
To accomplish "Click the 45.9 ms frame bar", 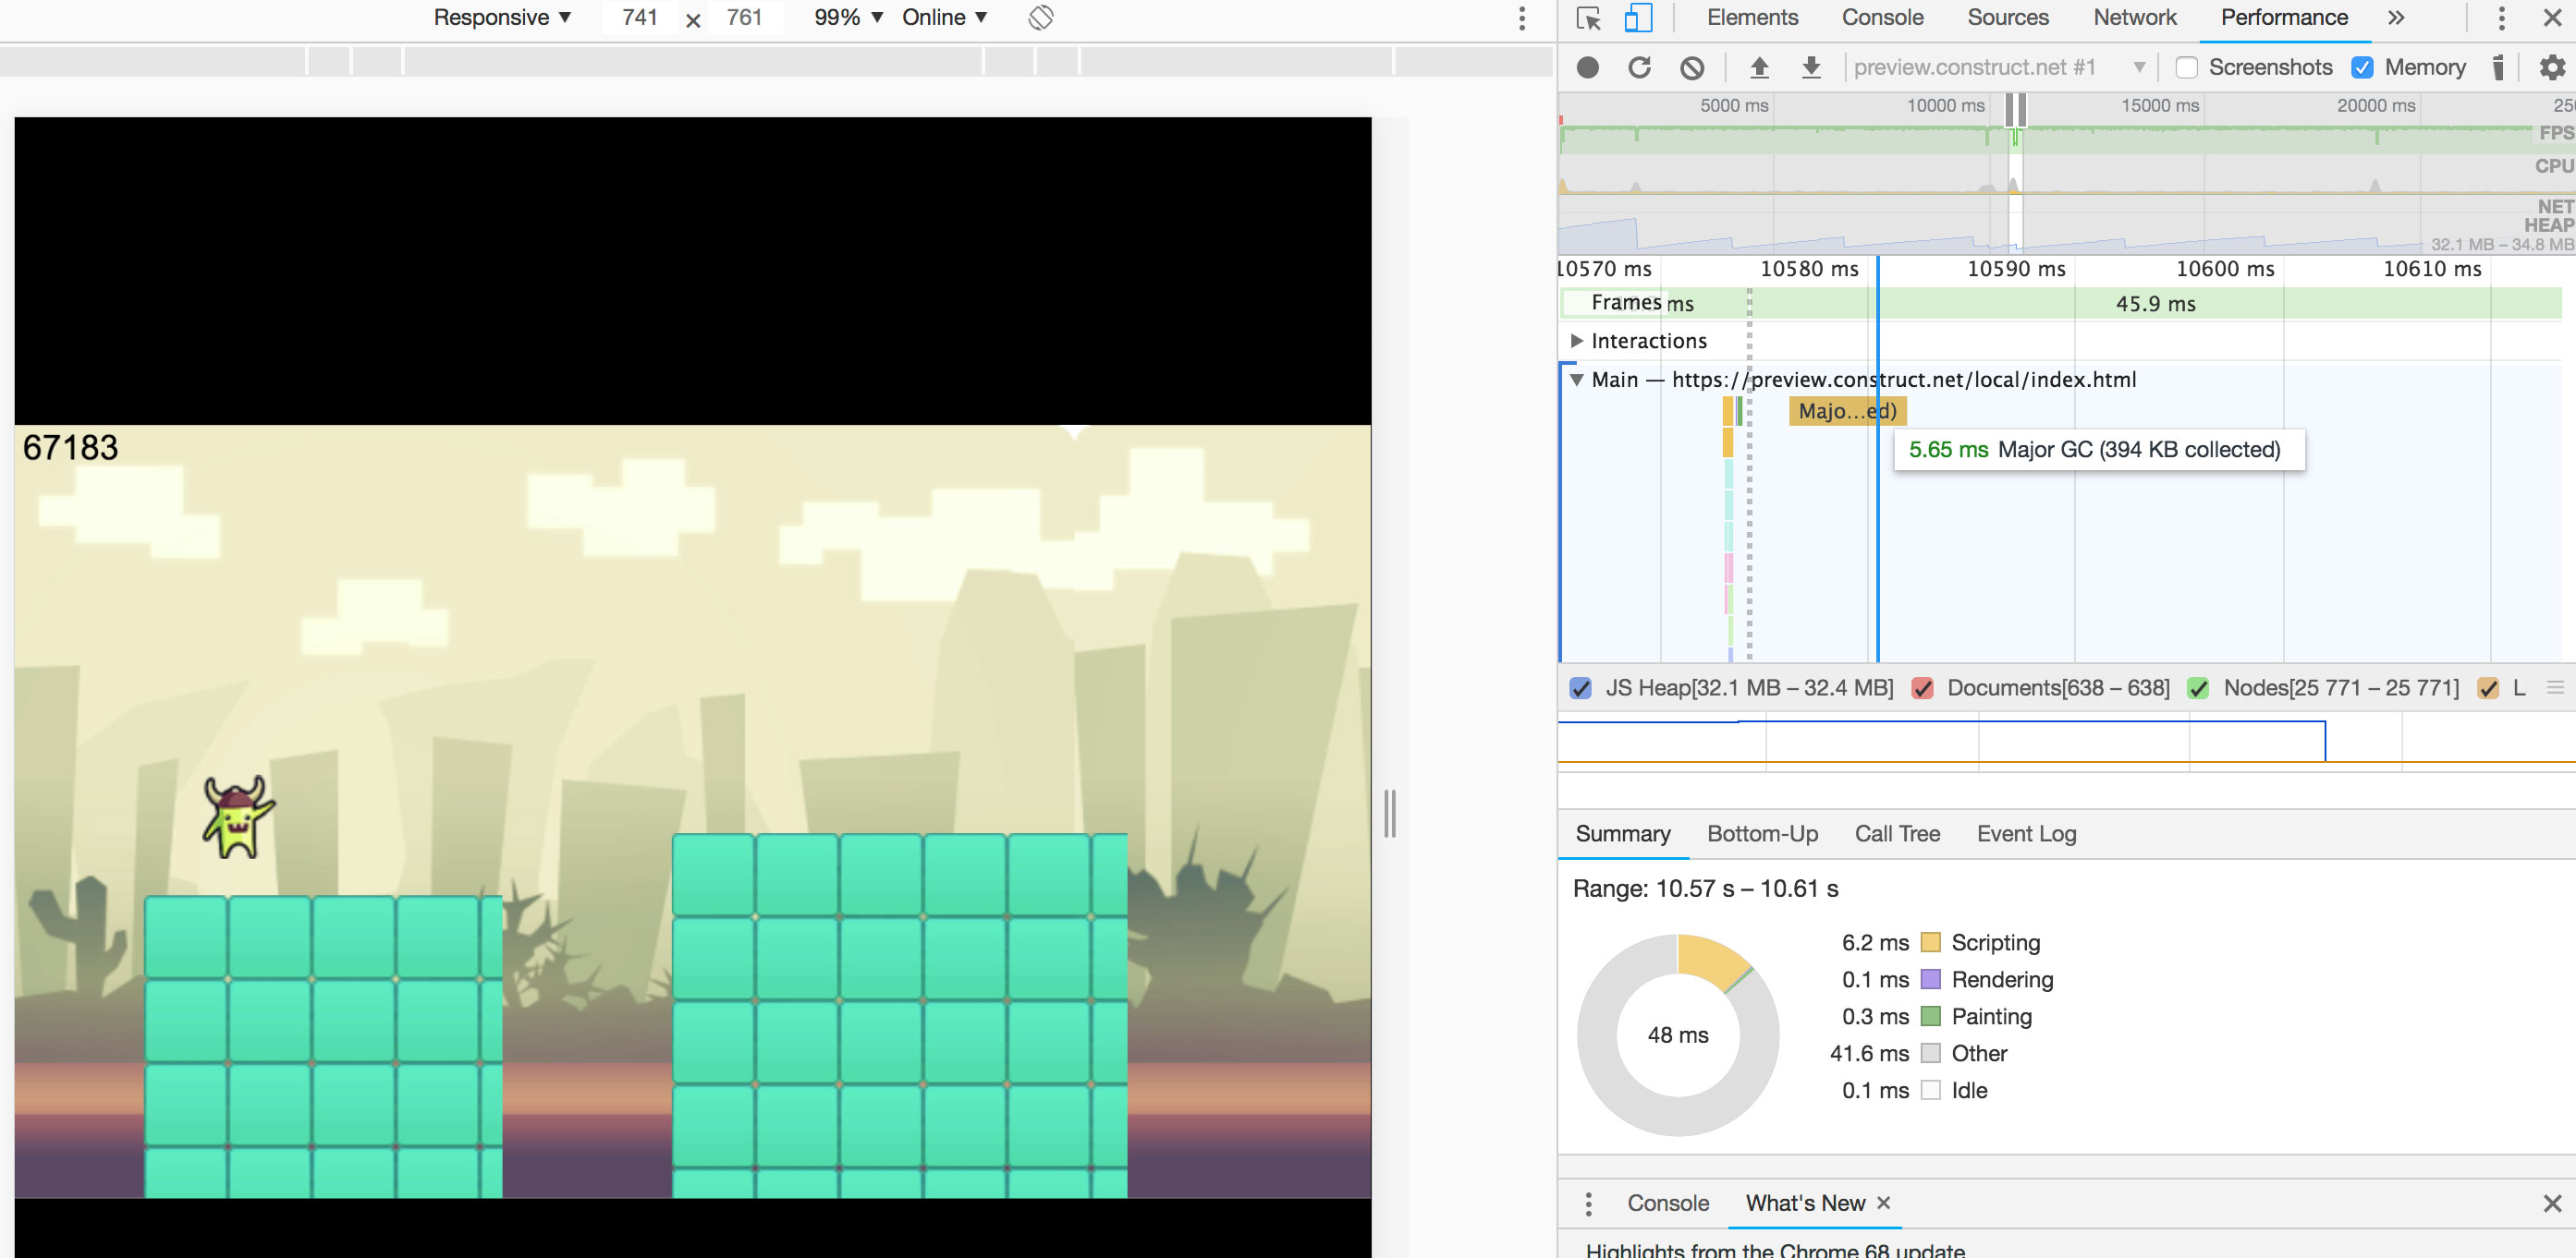I will tap(2155, 304).
